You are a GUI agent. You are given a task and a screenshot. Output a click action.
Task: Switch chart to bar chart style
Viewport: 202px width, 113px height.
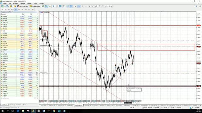tap(43, 6)
